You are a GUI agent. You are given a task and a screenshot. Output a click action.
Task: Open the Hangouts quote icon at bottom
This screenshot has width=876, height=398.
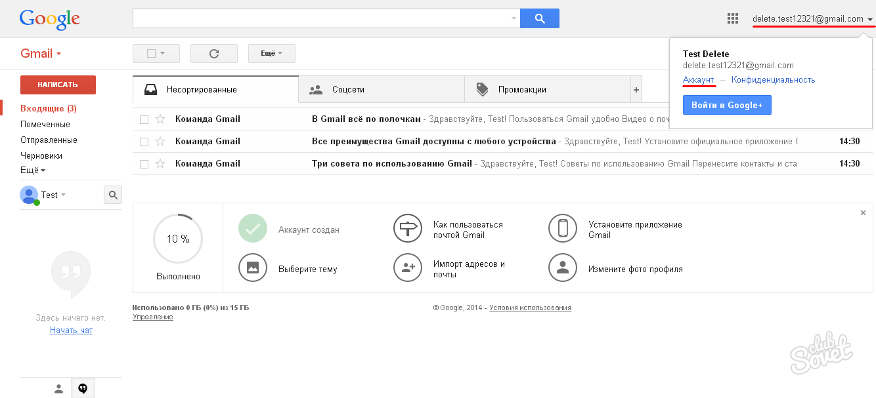(83, 389)
